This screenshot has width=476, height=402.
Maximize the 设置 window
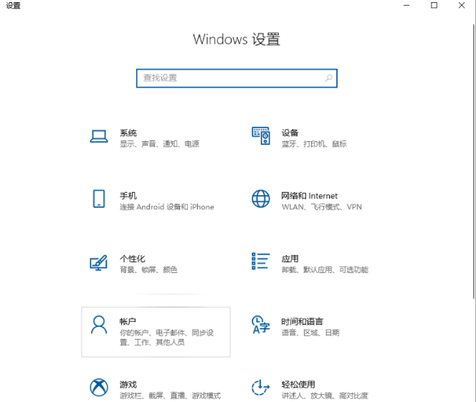434,6
